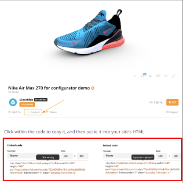This screenshot has height=183, width=183.
Task: Click the Sketchfab blue cube avatar
Action: coord(13,102)
